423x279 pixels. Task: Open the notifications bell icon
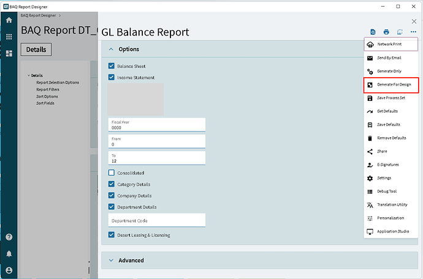coord(9,254)
